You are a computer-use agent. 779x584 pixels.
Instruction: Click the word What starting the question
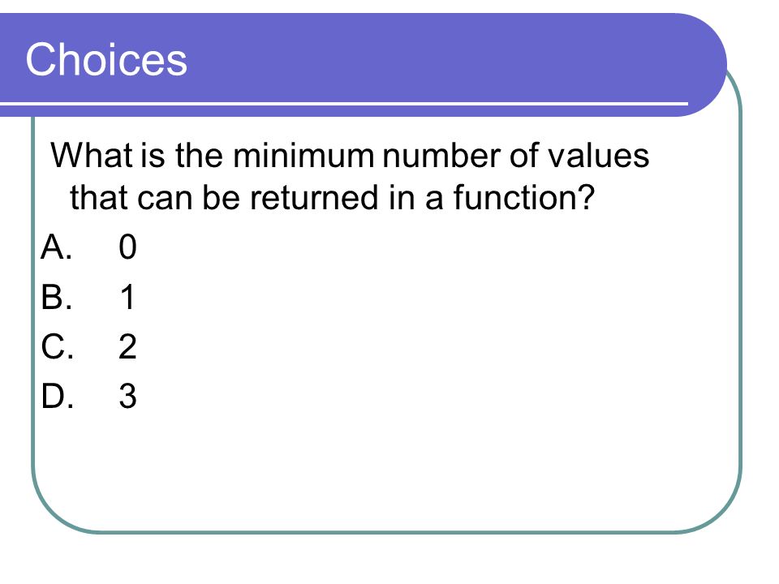click(92, 155)
